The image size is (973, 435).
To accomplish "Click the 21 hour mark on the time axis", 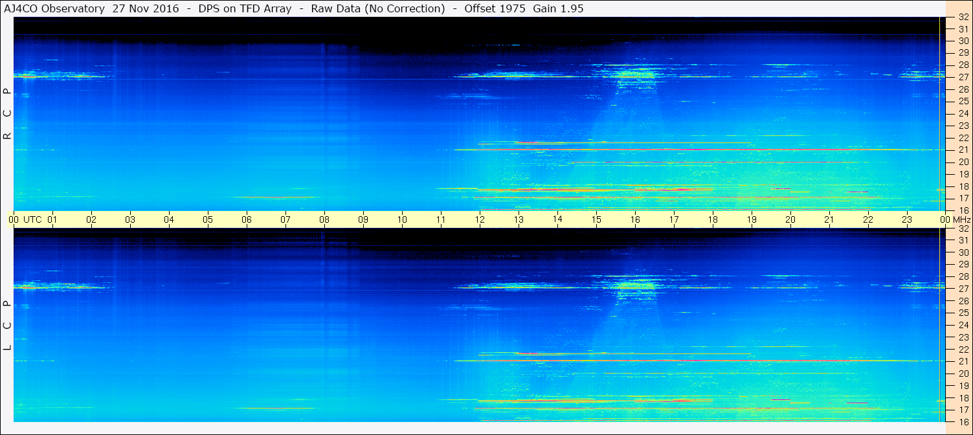I will [829, 219].
